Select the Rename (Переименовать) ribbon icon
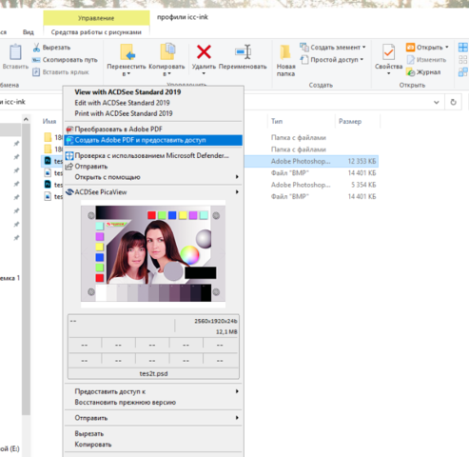469x457 pixels. (x=243, y=51)
